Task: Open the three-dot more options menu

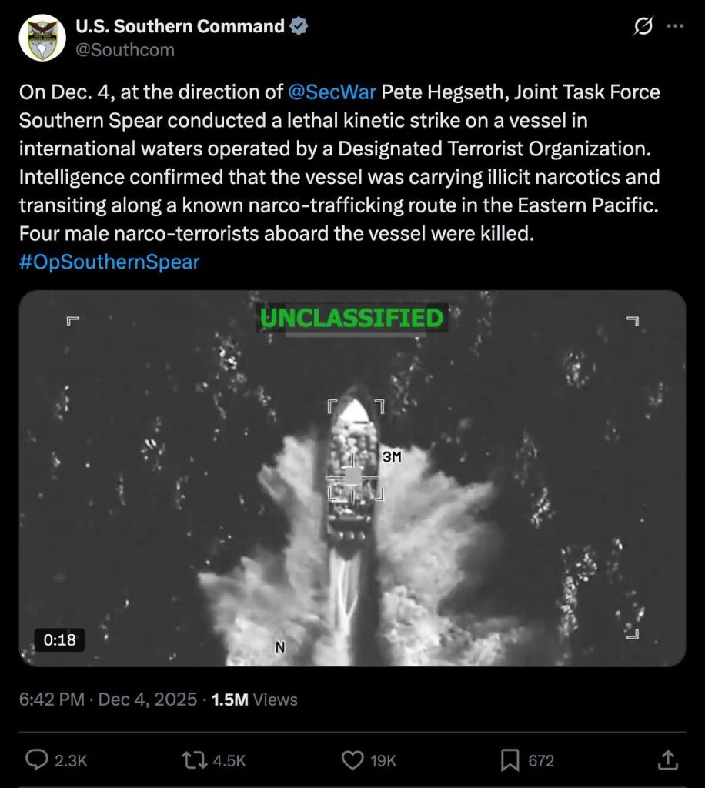Action: coord(675,26)
